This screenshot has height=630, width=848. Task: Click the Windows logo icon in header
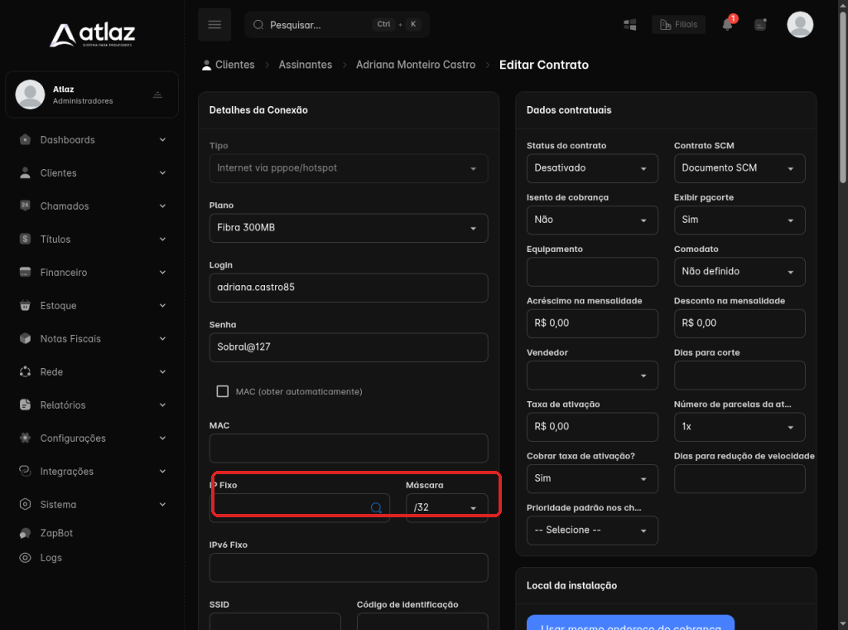tap(629, 24)
